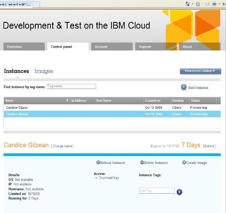Image resolution: width=226 pixels, height=213 pixels.
Task: Focus the Tag name search field
Action: 72,86
